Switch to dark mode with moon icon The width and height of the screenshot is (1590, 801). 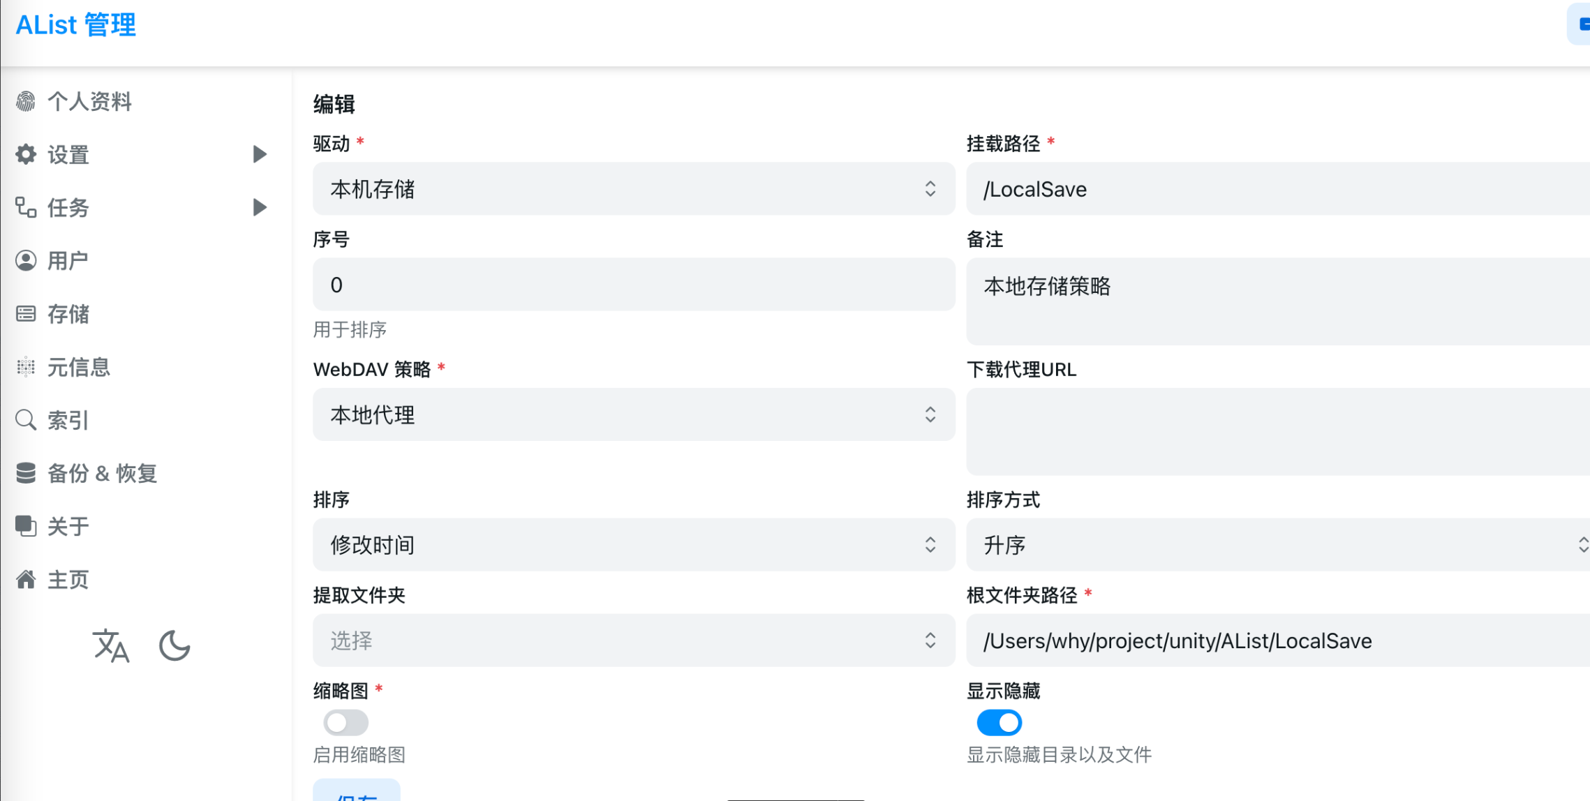(174, 645)
